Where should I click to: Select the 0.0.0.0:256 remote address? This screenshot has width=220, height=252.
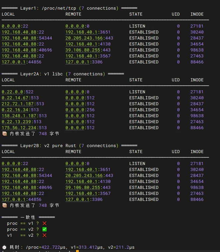80,110
